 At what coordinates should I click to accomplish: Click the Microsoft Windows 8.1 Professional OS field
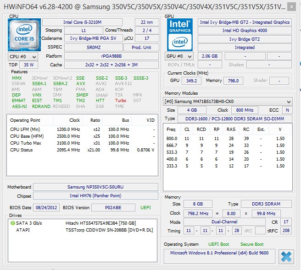219,256
